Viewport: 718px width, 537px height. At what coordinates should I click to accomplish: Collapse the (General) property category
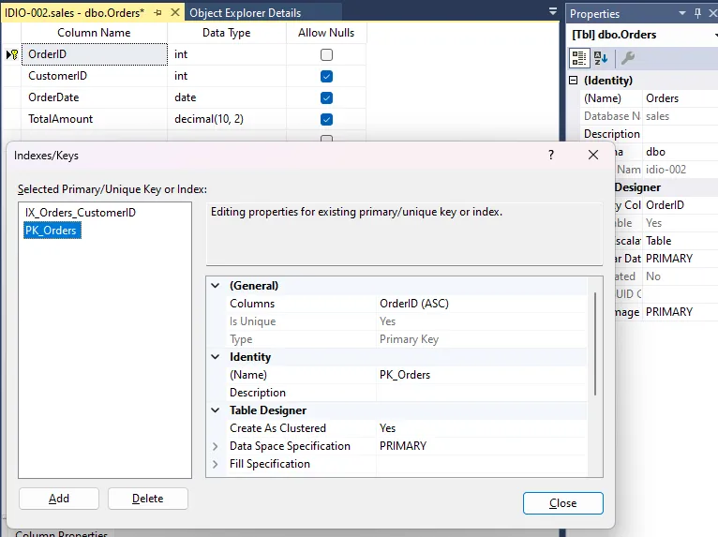point(216,286)
